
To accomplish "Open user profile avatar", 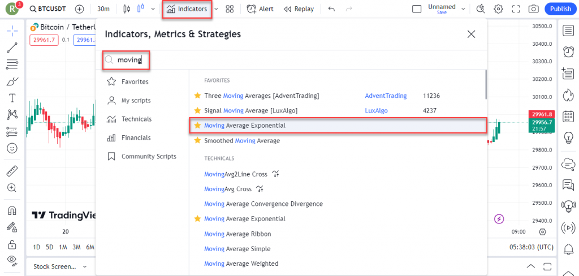I will [x=12, y=9].
